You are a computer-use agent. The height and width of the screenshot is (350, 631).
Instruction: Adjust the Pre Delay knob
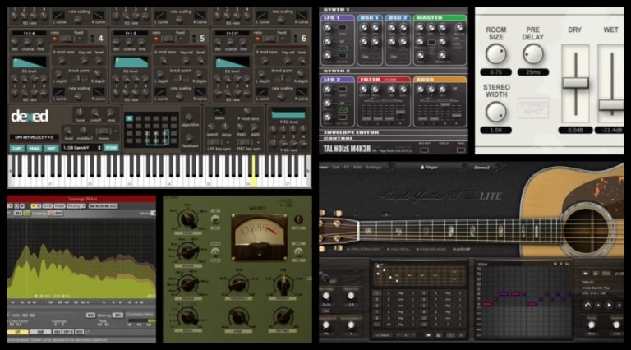[x=532, y=54]
